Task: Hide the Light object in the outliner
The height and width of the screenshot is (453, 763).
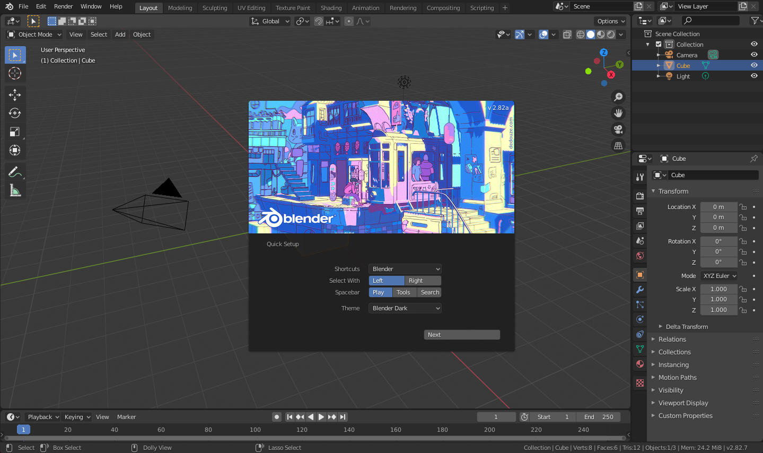Action: tap(755, 76)
